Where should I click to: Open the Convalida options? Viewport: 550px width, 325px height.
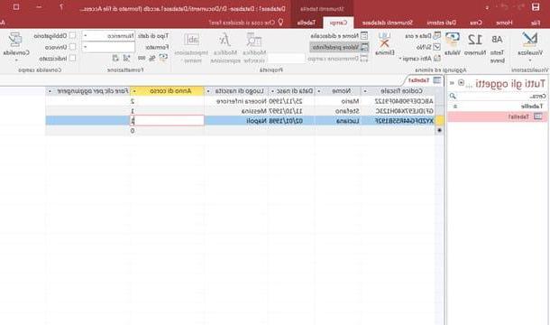[x=16, y=48]
